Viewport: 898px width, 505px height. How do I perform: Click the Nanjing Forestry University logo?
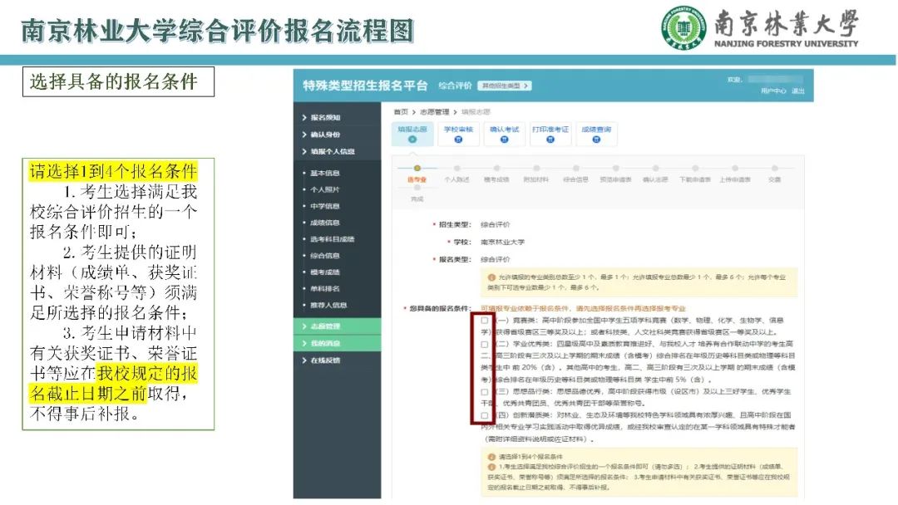point(685,31)
